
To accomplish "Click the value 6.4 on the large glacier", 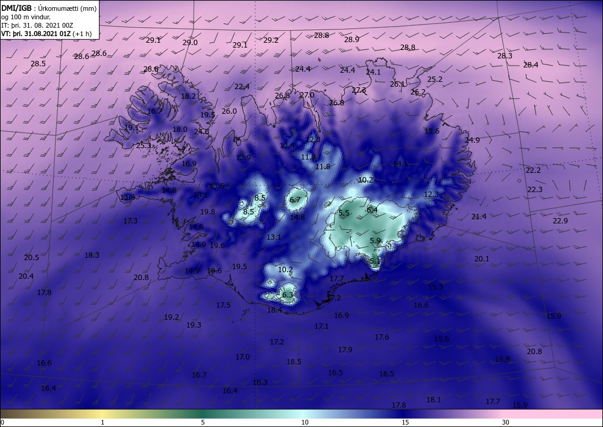I will click(372, 210).
